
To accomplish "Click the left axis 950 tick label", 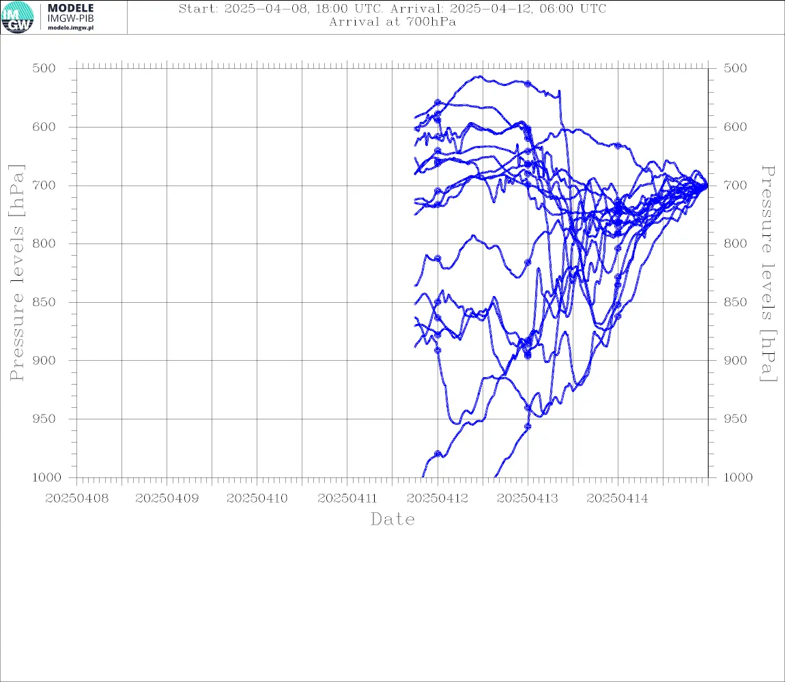I will tap(44, 418).
